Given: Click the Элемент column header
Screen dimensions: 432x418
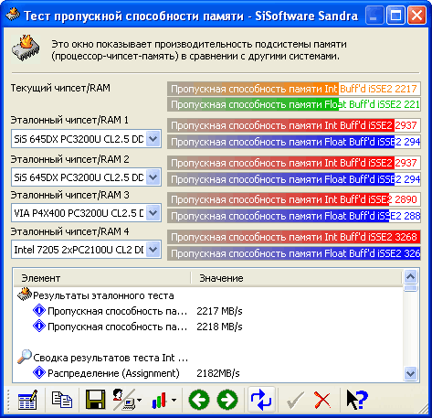Looking at the screenshot, I should pyautogui.click(x=102, y=278).
